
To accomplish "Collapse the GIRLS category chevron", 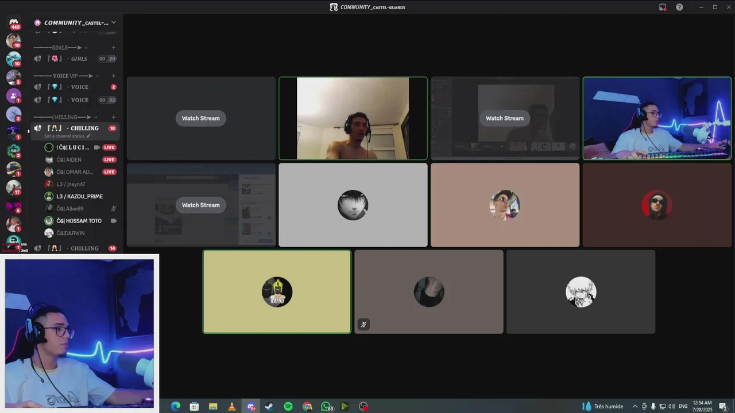I will coord(86,48).
